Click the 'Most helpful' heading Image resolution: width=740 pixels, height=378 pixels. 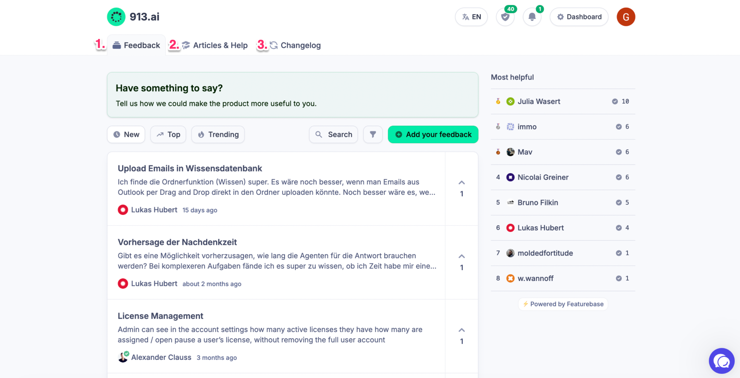pyautogui.click(x=512, y=77)
